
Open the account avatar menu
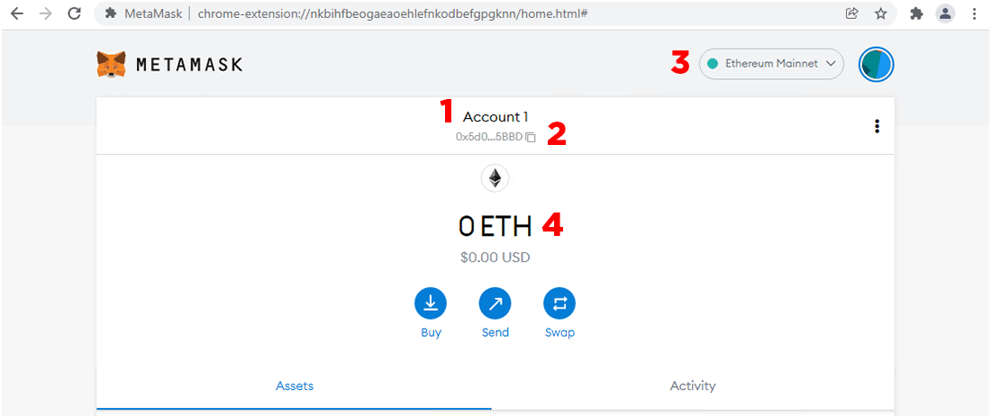point(876,65)
